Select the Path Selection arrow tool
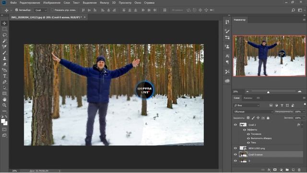The image size is (307, 173). (4, 87)
